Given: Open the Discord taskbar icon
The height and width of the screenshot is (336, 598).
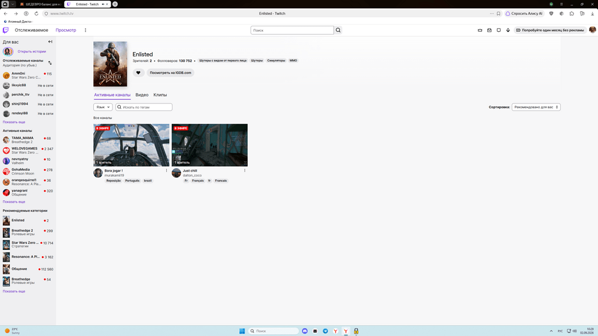Looking at the screenshot, I should pyautogui.click(x=305, y=331).
